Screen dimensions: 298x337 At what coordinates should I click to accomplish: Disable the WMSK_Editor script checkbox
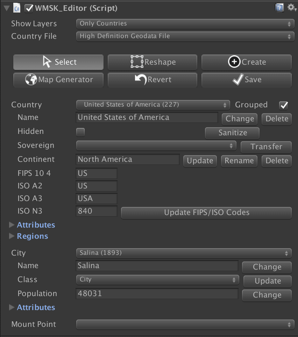(x=29, y=8)
